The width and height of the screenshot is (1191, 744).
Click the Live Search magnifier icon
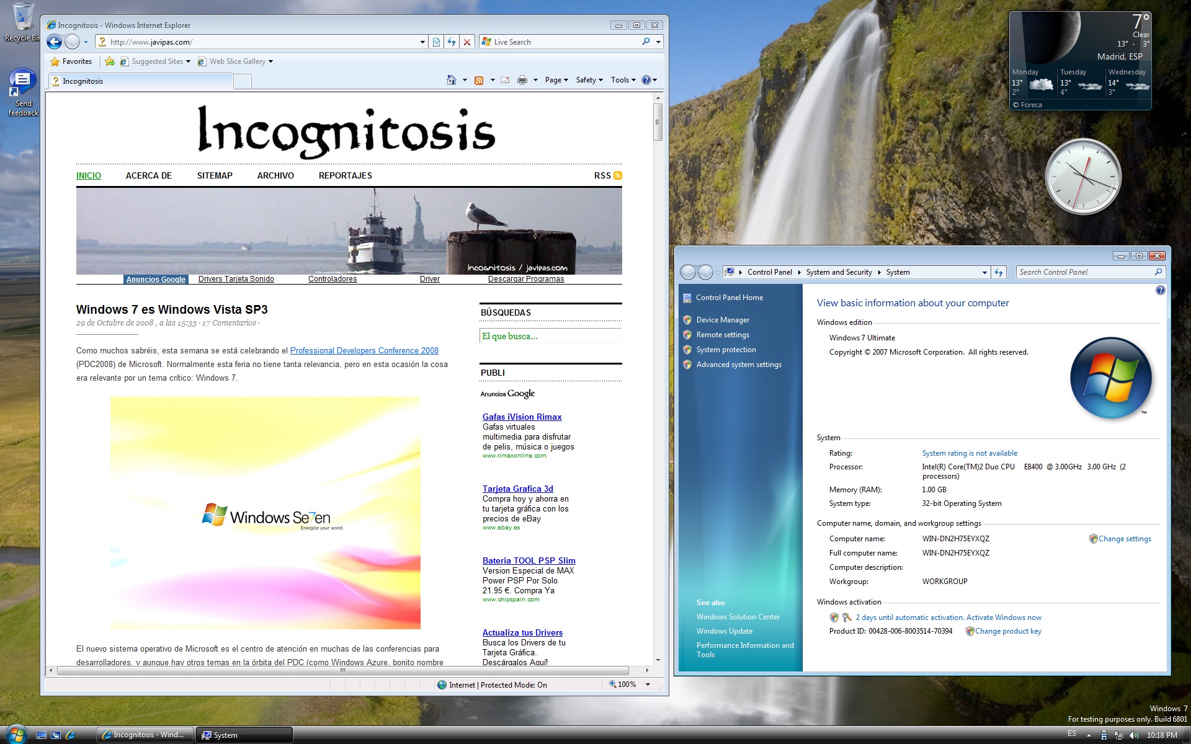click(x=646, y=42)
